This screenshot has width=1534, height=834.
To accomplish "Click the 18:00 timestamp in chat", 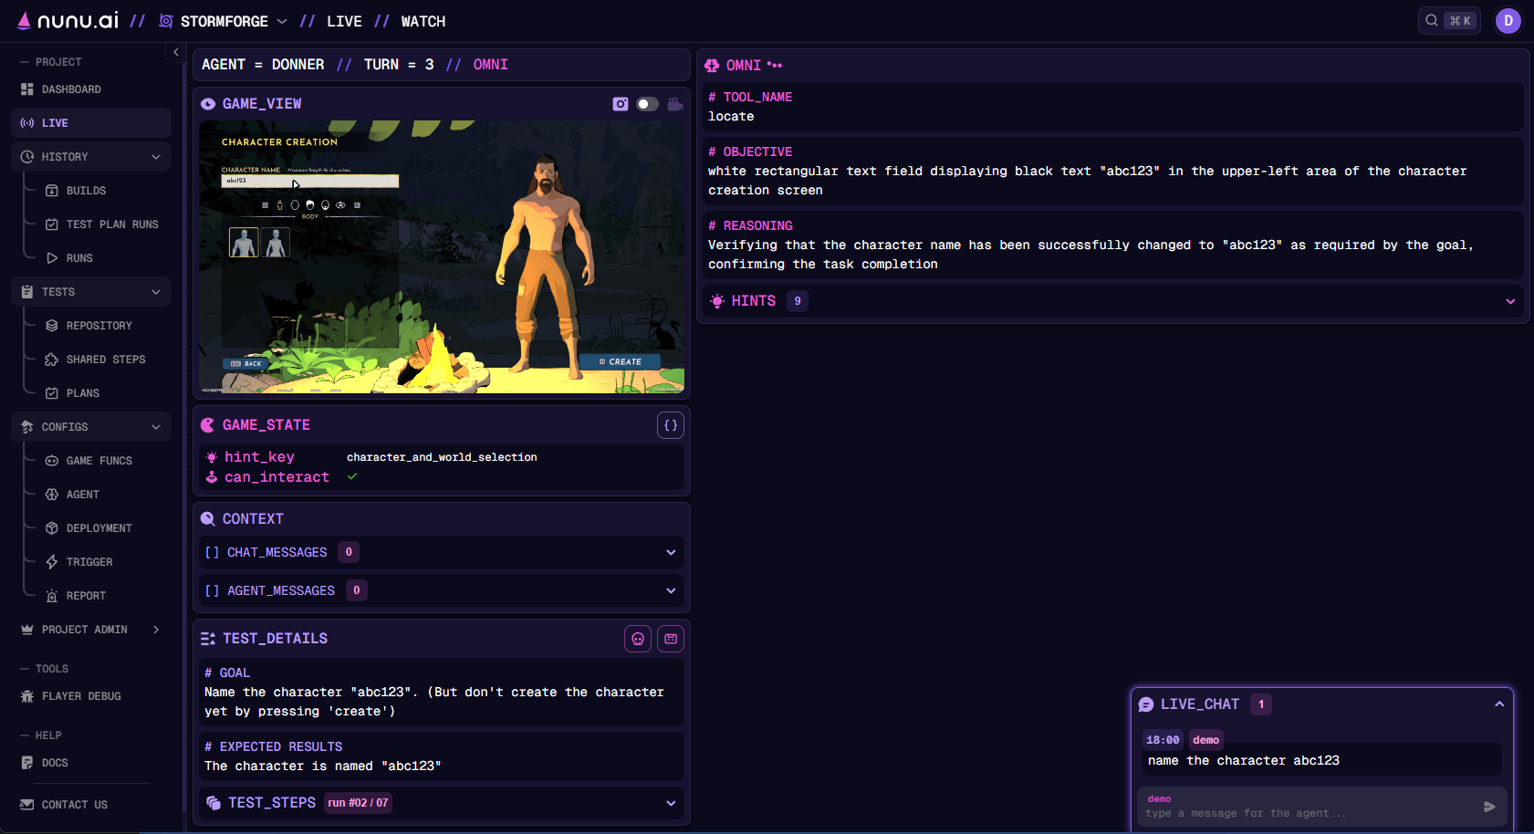I will pos(1163,740).
